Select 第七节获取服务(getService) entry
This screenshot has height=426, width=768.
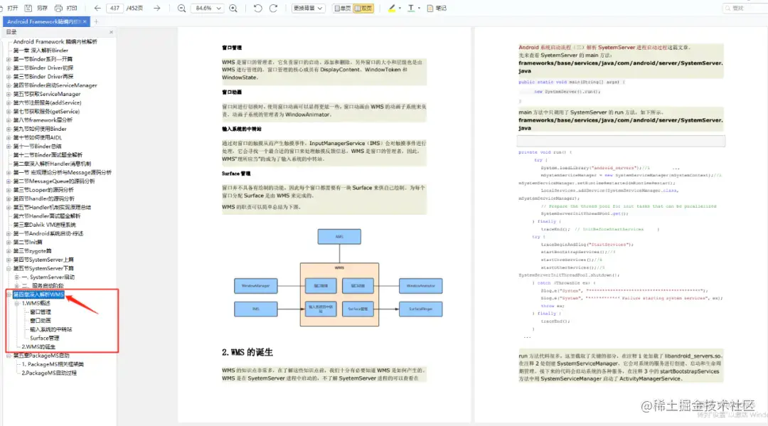pos(46,112)
